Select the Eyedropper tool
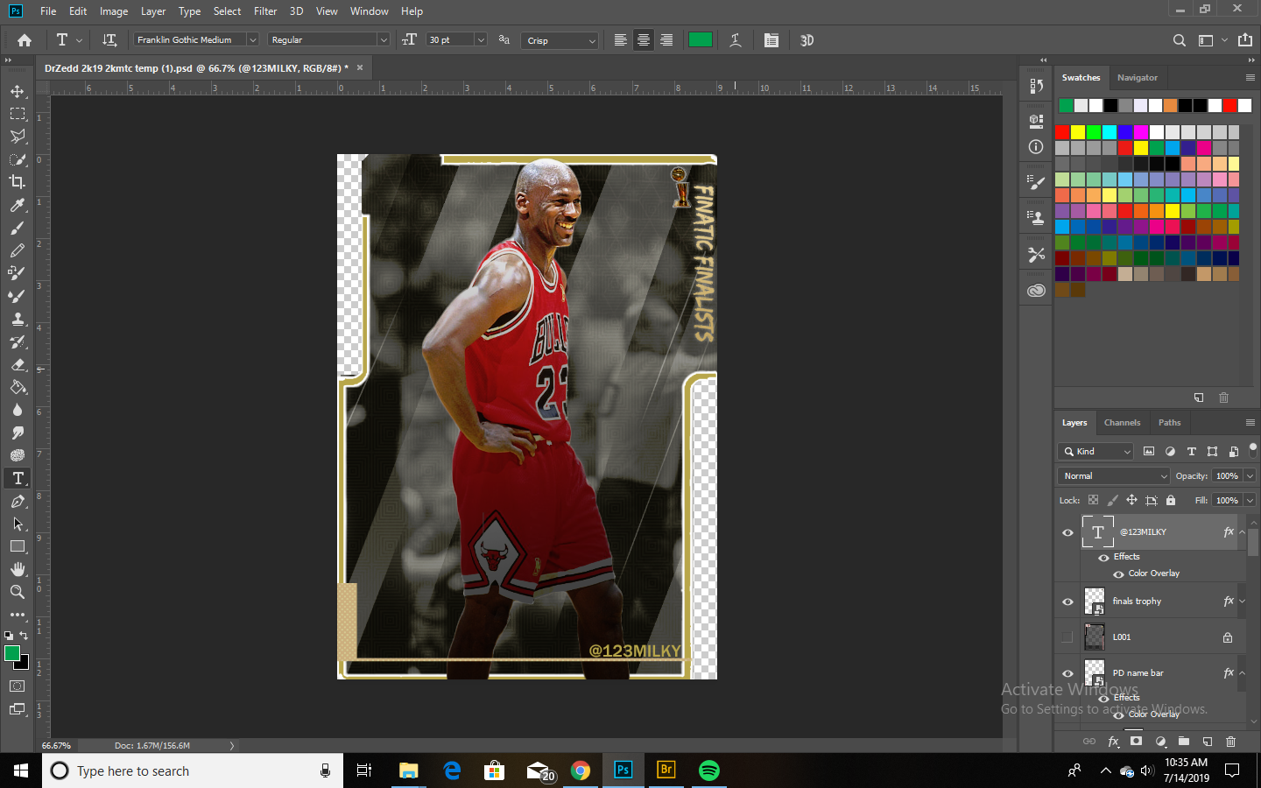Screen dimensions: 1261x788 18,205
